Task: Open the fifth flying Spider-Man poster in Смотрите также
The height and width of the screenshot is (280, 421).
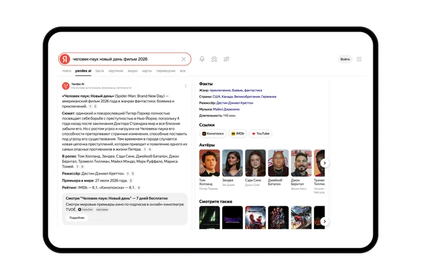Action: [x=302, y=218]
